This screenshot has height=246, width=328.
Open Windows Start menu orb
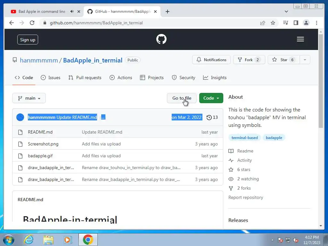point(9,240)
